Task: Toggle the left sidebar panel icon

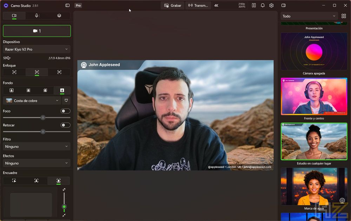Action: [x=67, y=5]
